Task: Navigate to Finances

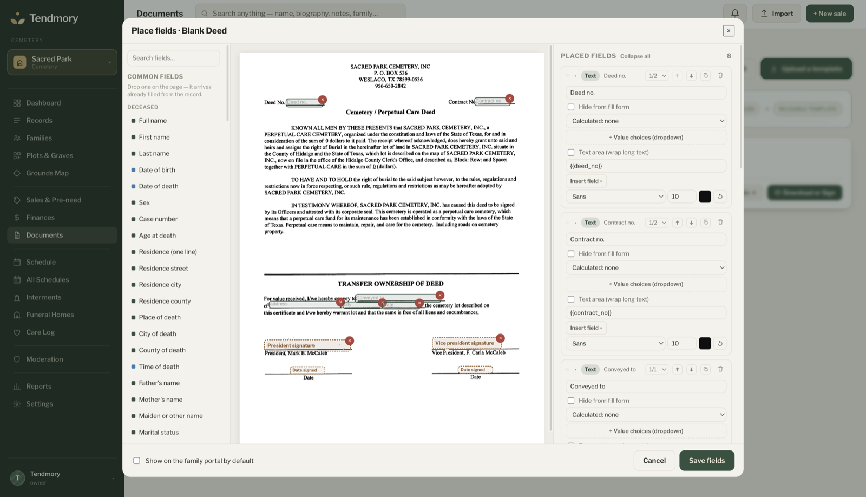Action: coord(62,218)
